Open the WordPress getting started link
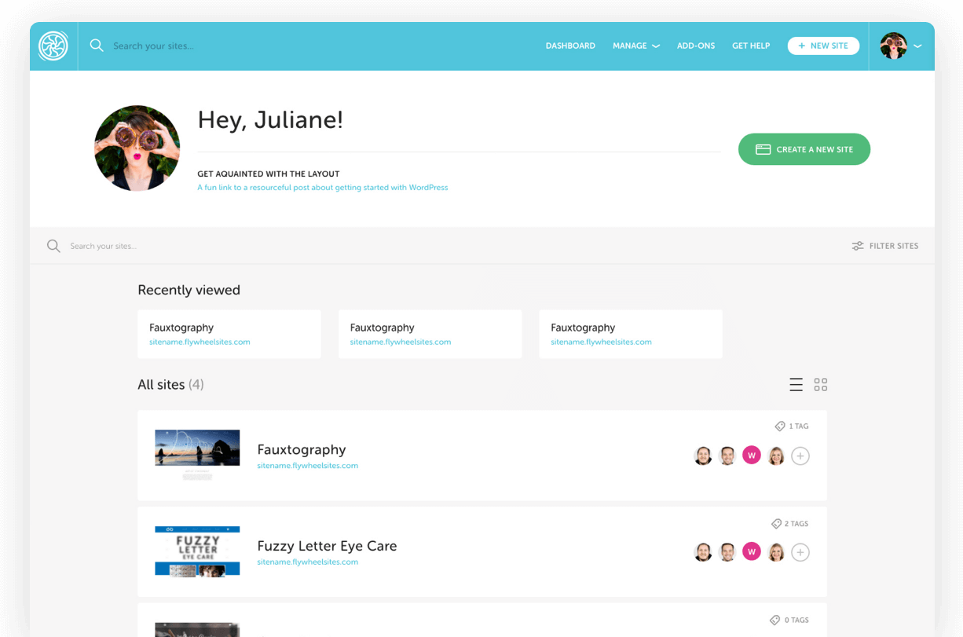Image resolution: width=963 pixels, height=637 pixels. click(323, 188)
